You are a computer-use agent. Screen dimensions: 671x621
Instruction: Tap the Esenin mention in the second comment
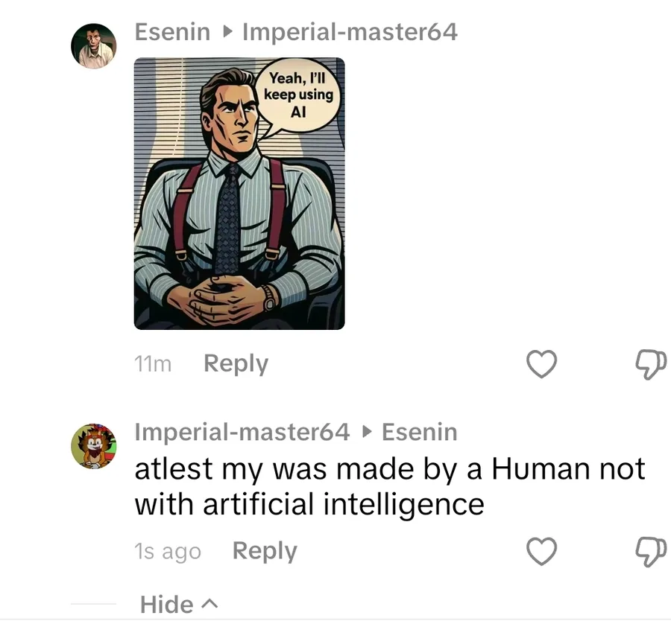tap(419, 432)
